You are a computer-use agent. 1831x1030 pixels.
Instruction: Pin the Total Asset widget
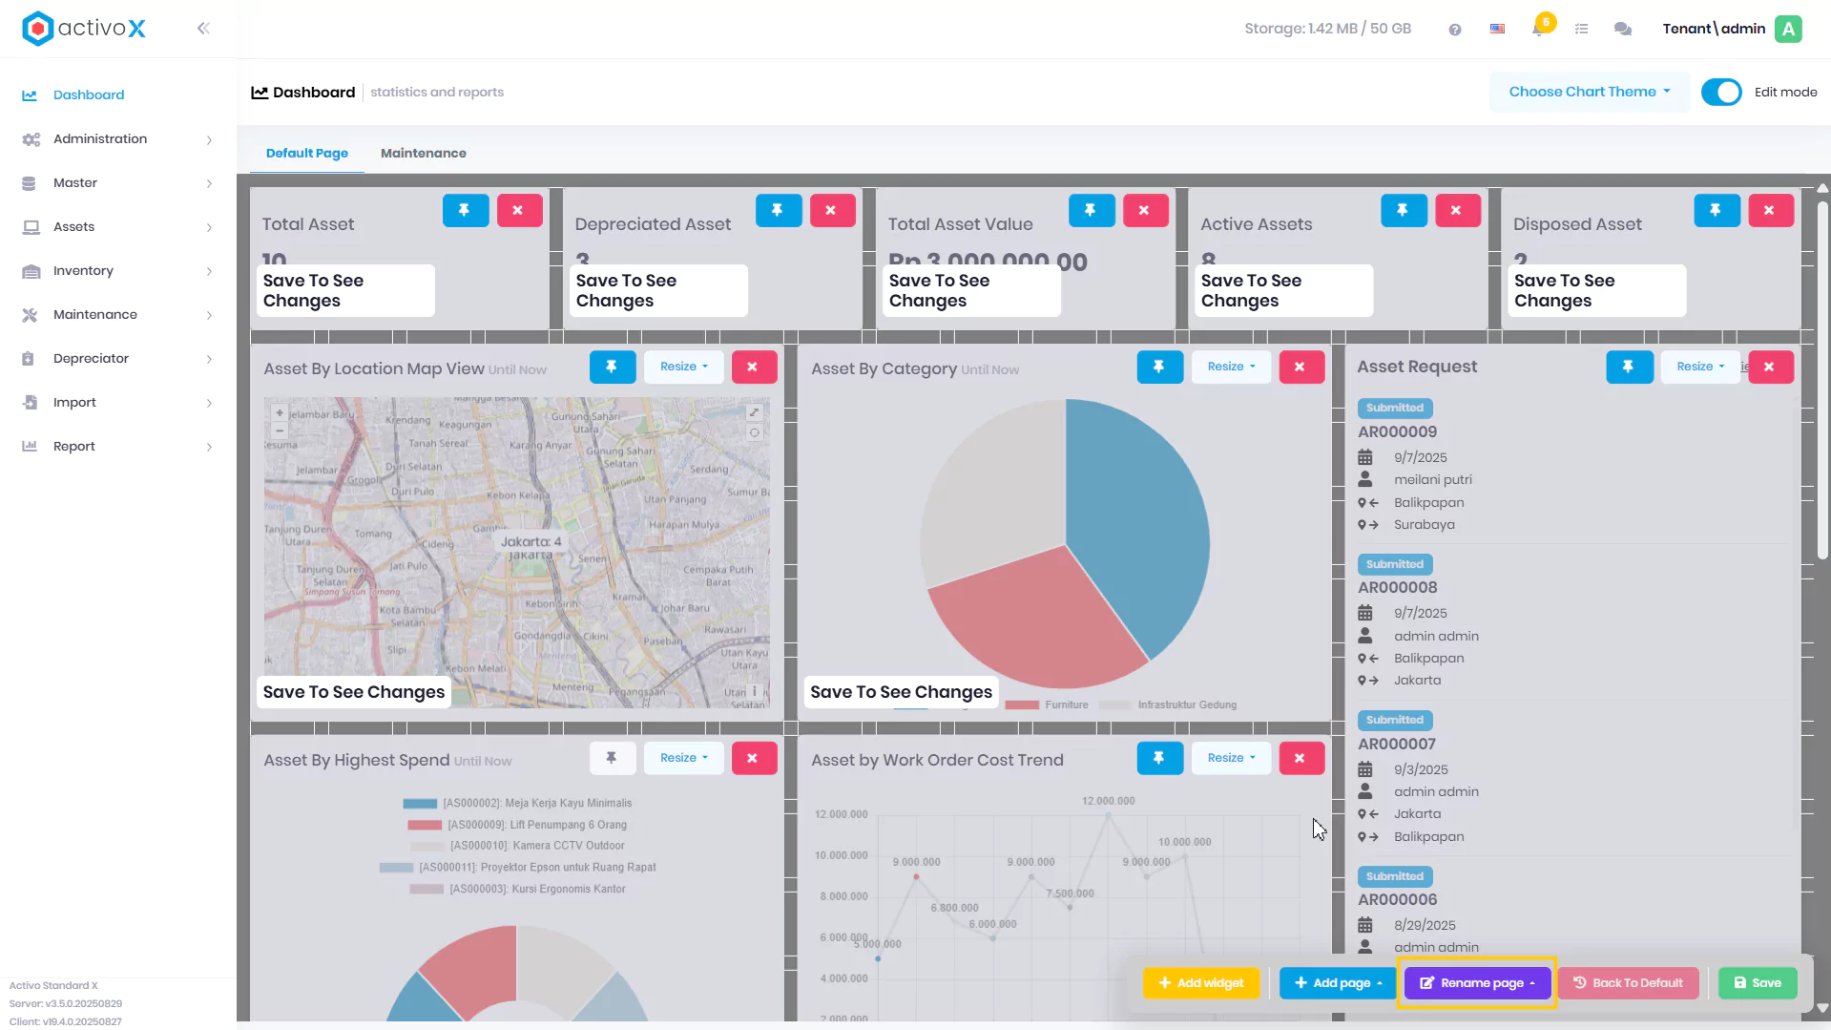tap(465, 210)
